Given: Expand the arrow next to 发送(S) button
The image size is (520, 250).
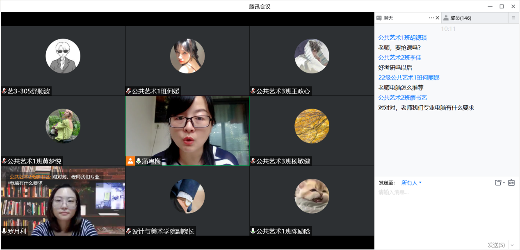Looking at the screenshot, I should [511, 245].
